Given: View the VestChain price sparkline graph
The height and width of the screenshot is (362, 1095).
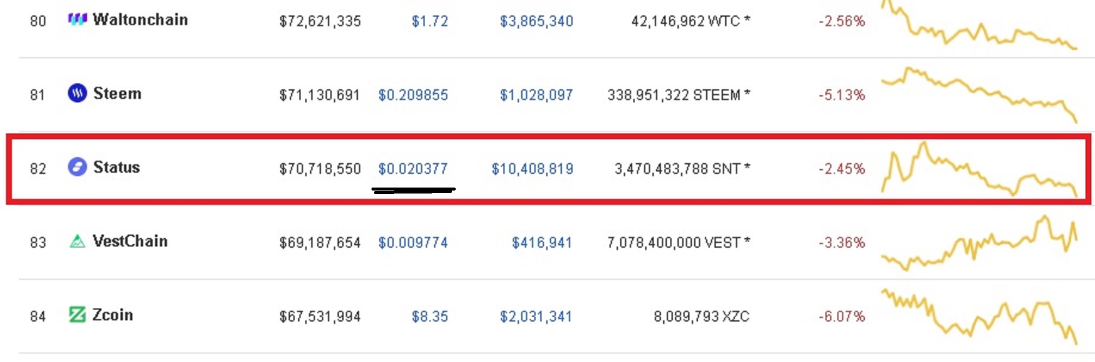Looking at the screenshot, I should [x=979, y=243].
